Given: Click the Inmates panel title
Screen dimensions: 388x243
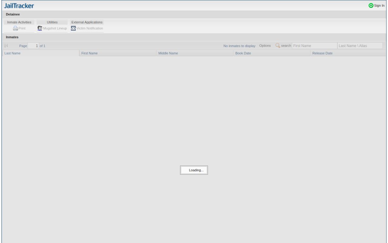Looking at the screenshot, I should 12,37.
